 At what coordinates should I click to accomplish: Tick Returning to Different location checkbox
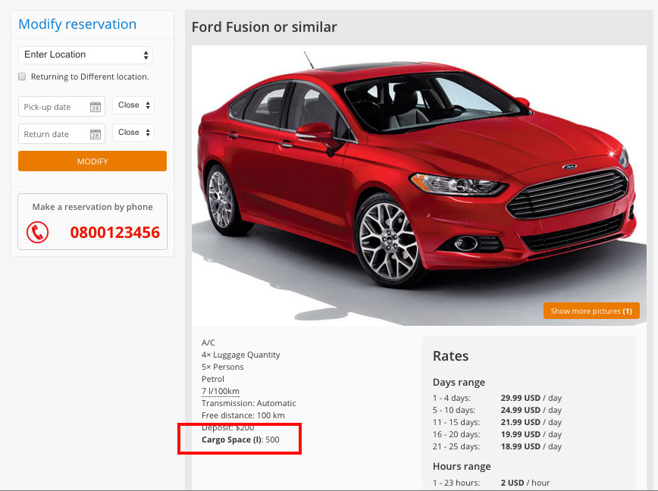point(22,77)
